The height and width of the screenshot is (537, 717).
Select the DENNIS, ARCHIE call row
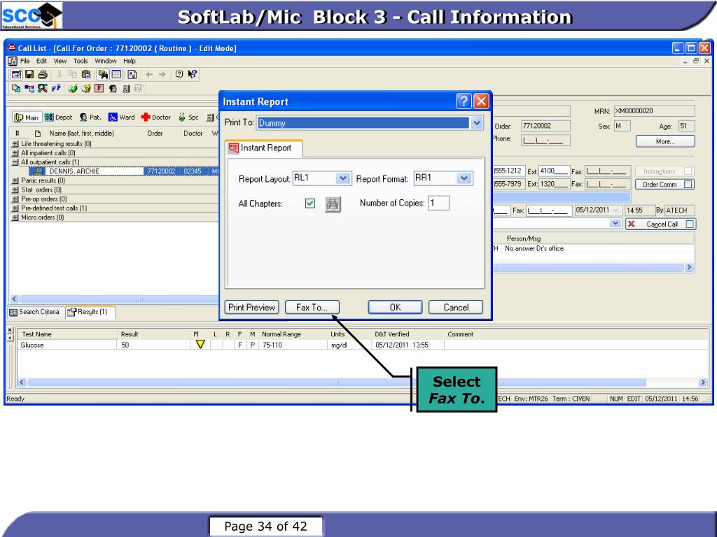123,171
